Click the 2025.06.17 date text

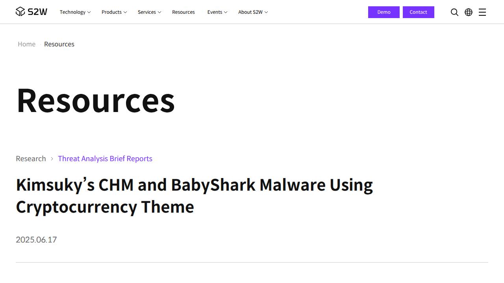pos(36,240)
